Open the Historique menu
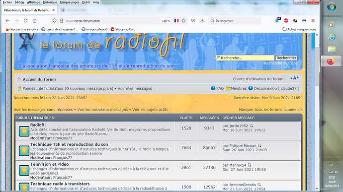The height and width of the screenshot is (192, 343). pos(50,2)
